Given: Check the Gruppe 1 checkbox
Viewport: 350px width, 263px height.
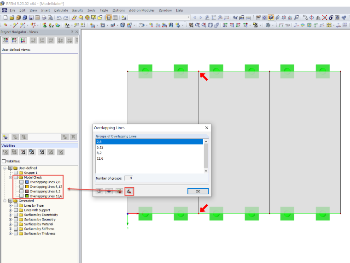Looking at the screenshot, I should [16, 173].
